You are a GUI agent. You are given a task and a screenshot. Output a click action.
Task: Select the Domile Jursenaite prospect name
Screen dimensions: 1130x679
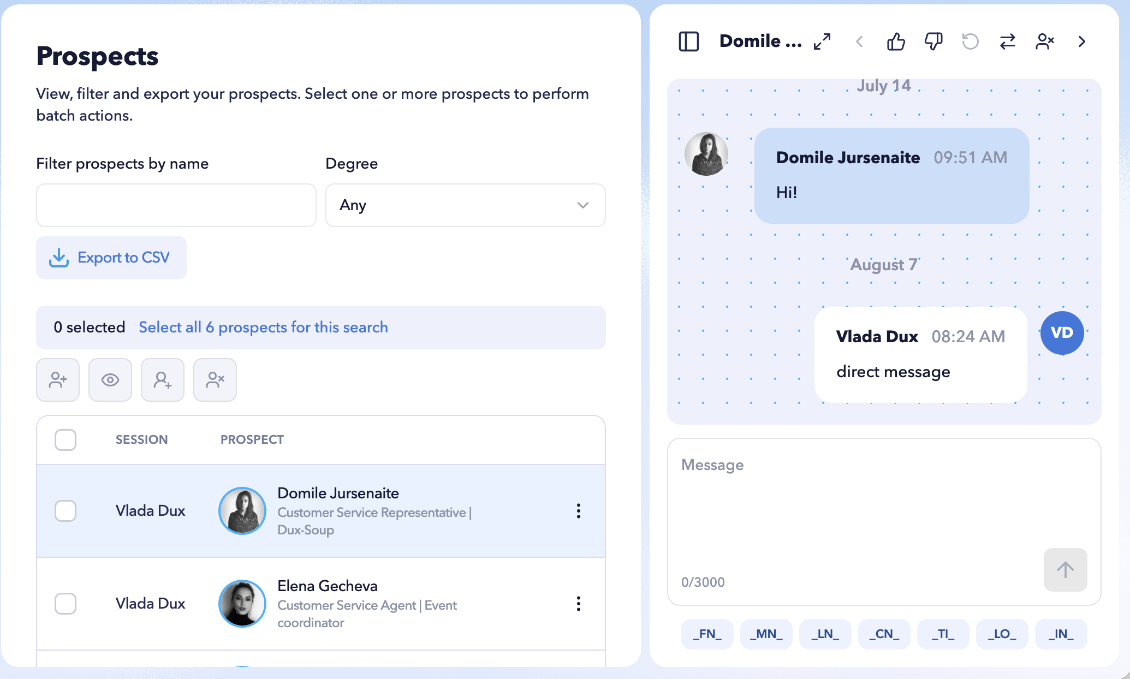point(338,493)
